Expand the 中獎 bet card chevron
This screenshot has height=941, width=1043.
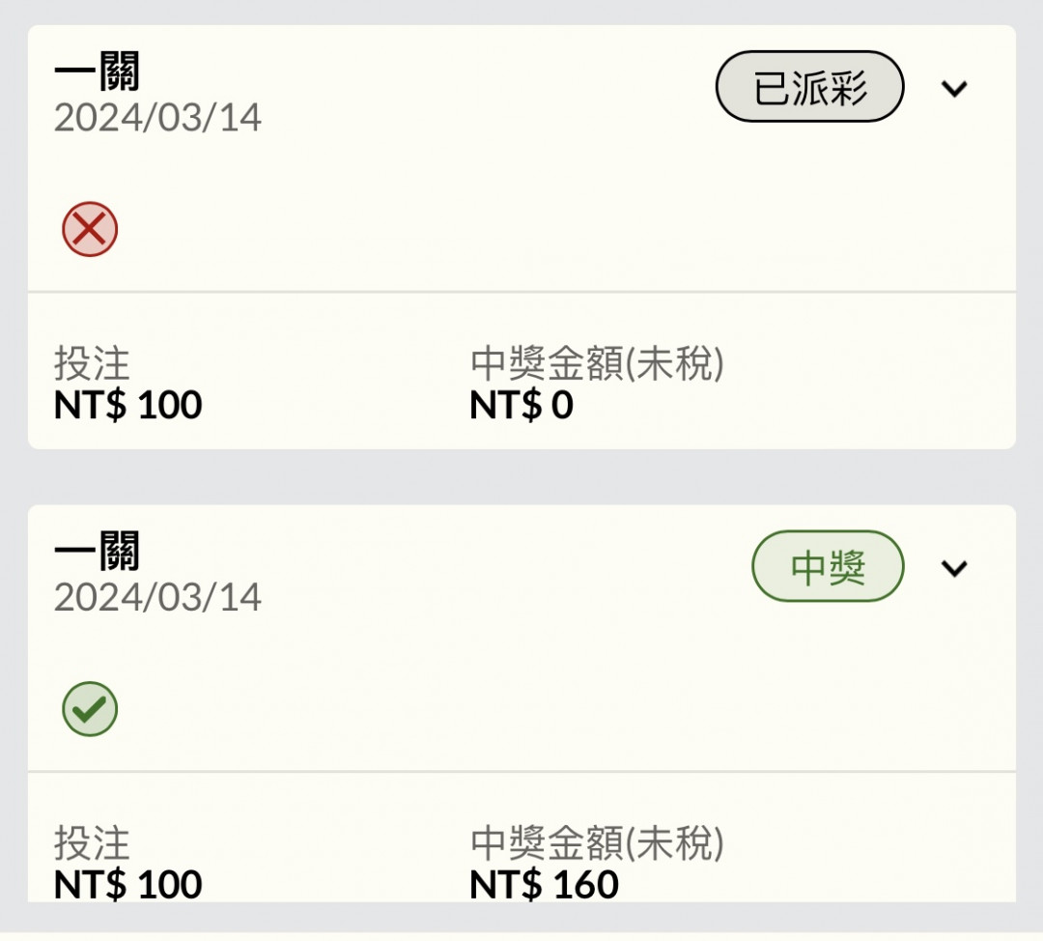coord(954,568)
